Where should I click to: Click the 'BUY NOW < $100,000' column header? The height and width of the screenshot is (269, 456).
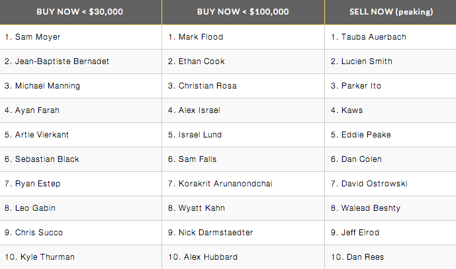click(243, 13)
